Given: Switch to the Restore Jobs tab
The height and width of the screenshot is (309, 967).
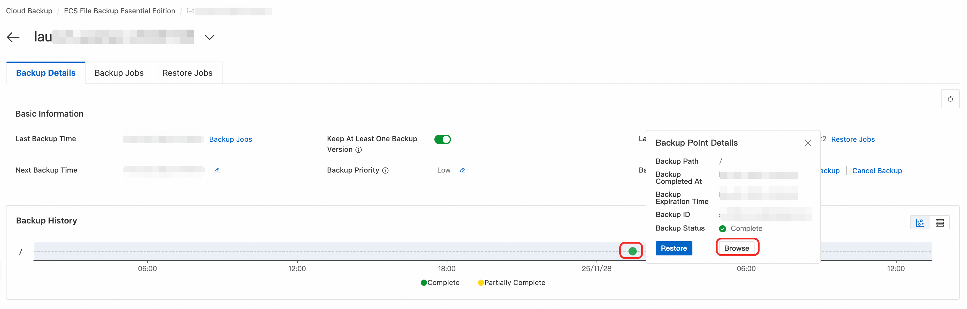Looking at the screenshot, I should point(187,73).
